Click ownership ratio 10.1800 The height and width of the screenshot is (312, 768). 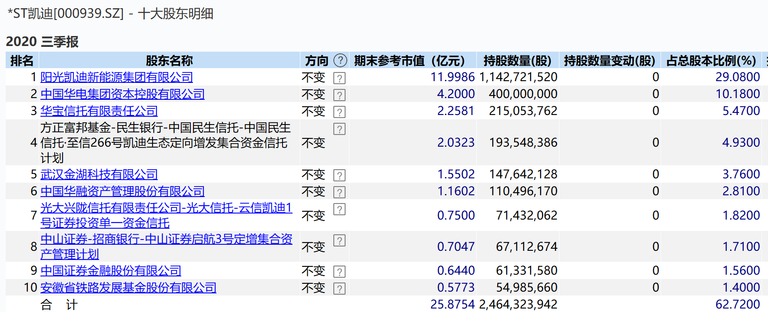[x=738, y=94]
